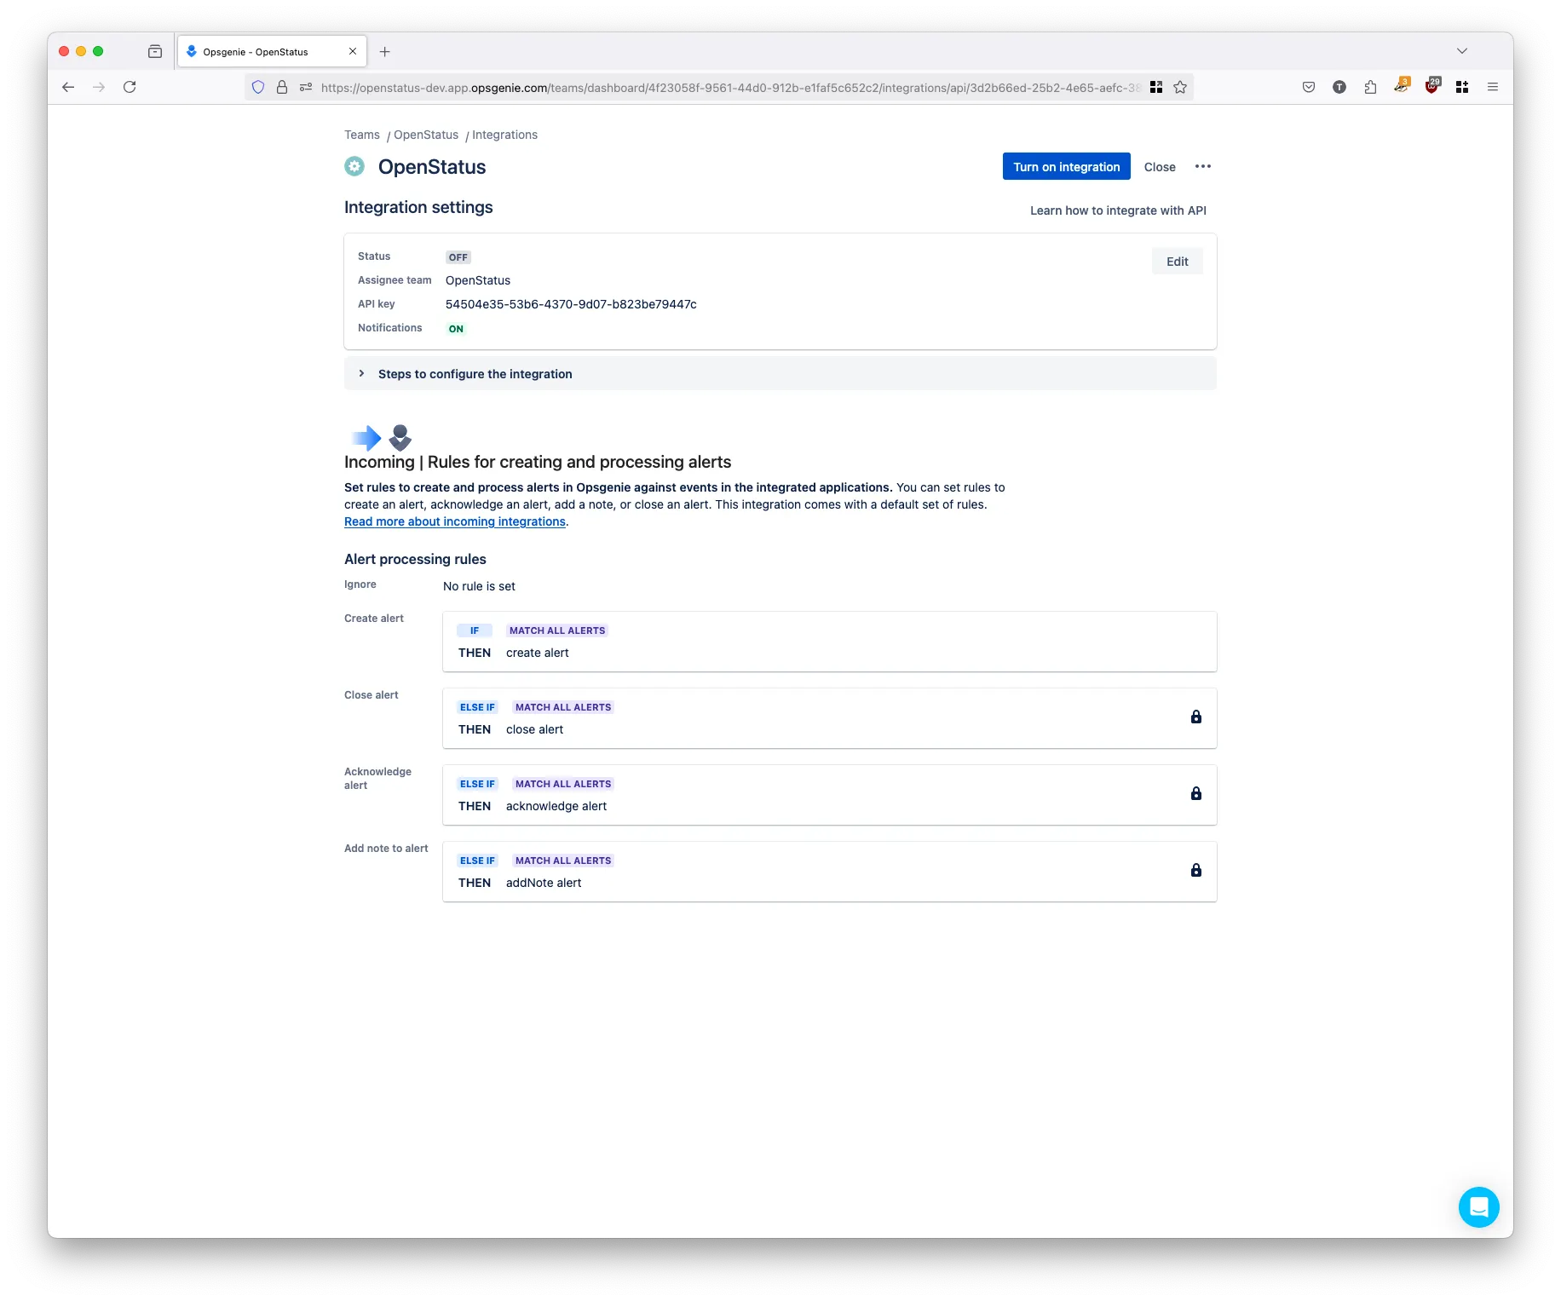The image size is (1561, 1301).
Task: Open the browser tab list chevron
Action: click(x=1463, y=51)
